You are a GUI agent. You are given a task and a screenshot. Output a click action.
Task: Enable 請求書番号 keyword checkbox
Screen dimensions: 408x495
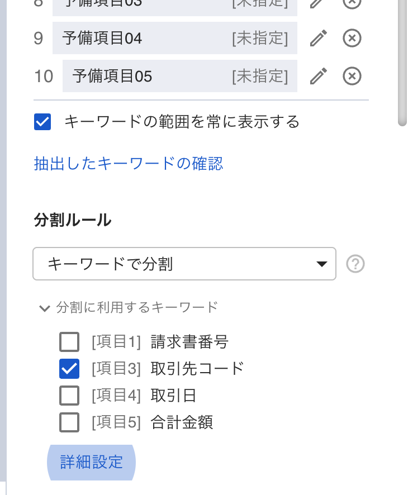click(x=69, y=342)
